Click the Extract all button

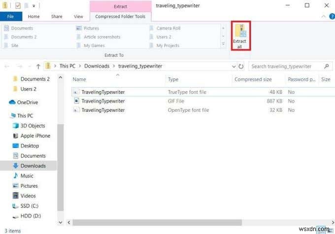(x=240, y=35)
